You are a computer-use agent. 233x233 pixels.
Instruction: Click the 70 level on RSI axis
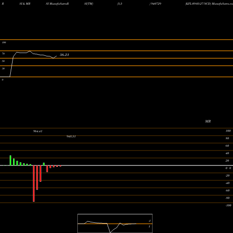pyautogui.click(x=3, y=54)
